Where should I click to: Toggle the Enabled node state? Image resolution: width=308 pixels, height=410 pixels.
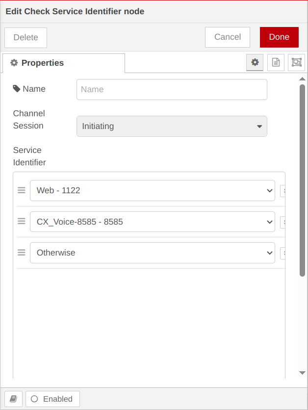tap(52, 399)
